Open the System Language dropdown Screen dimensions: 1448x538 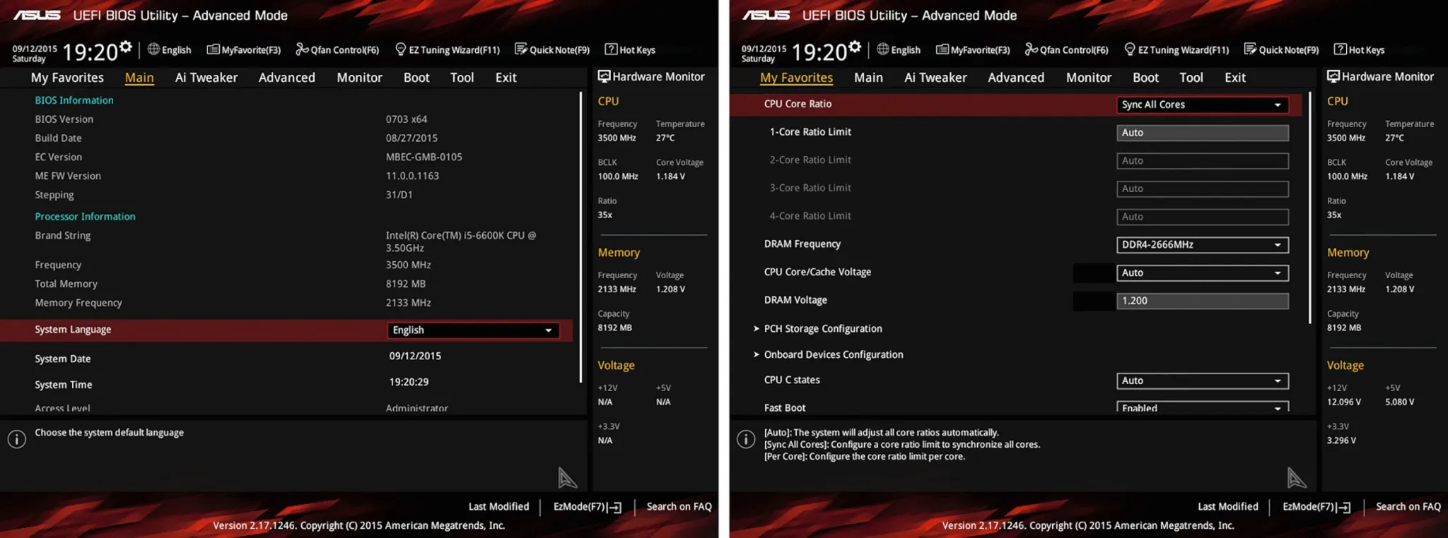[473, 330]
